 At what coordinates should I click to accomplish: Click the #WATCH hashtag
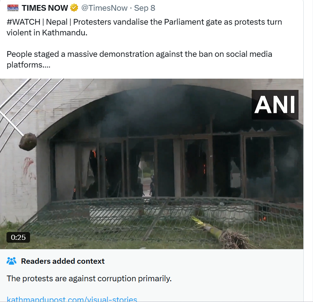coord(23,22)
